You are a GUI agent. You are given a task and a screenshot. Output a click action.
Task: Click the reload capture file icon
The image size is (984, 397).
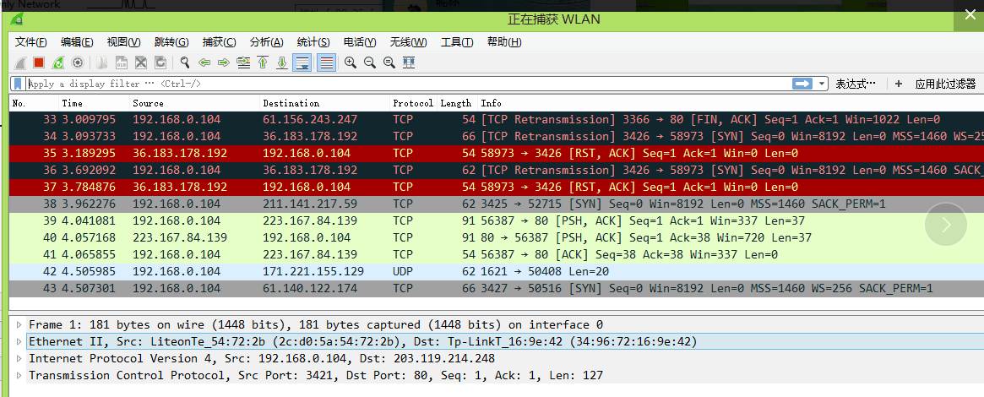click(160, 63)
